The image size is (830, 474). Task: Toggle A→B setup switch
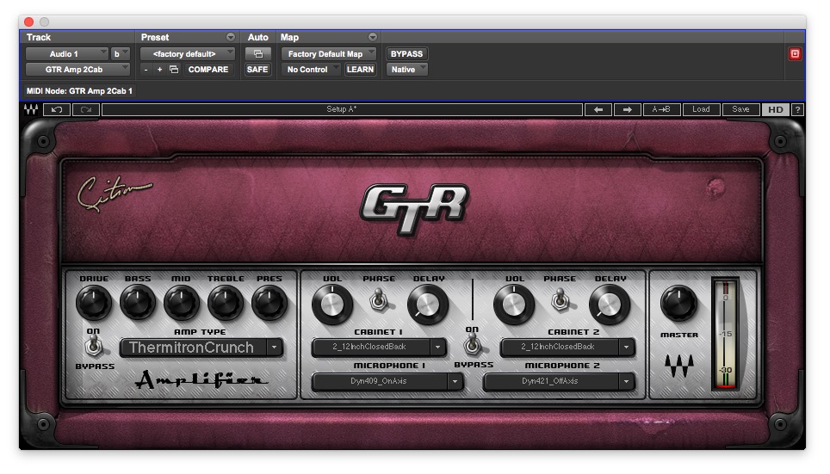[x=660, y=109]
